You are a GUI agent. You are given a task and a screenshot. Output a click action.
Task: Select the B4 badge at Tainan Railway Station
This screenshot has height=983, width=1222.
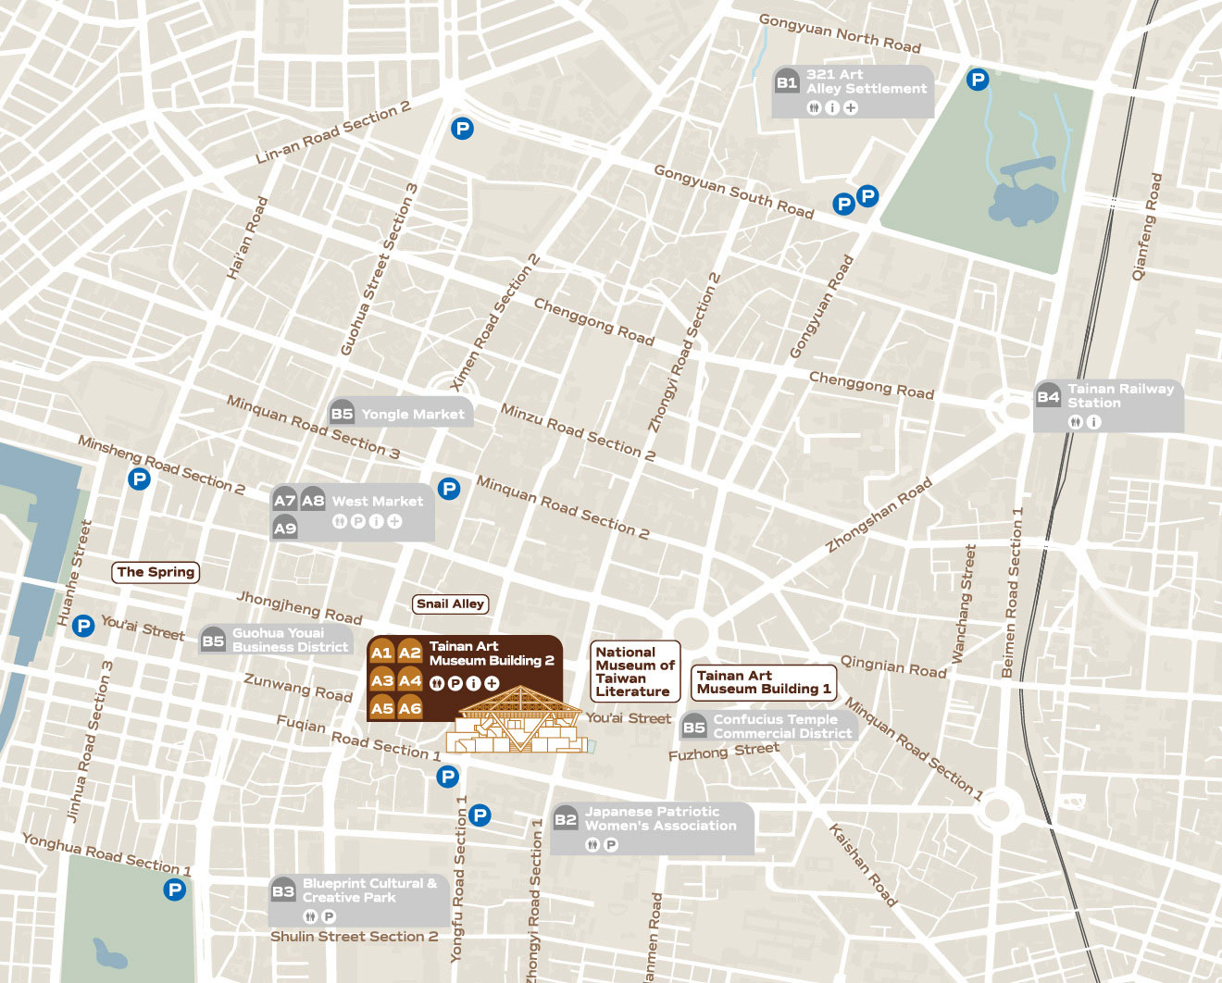click(1048, 397)
